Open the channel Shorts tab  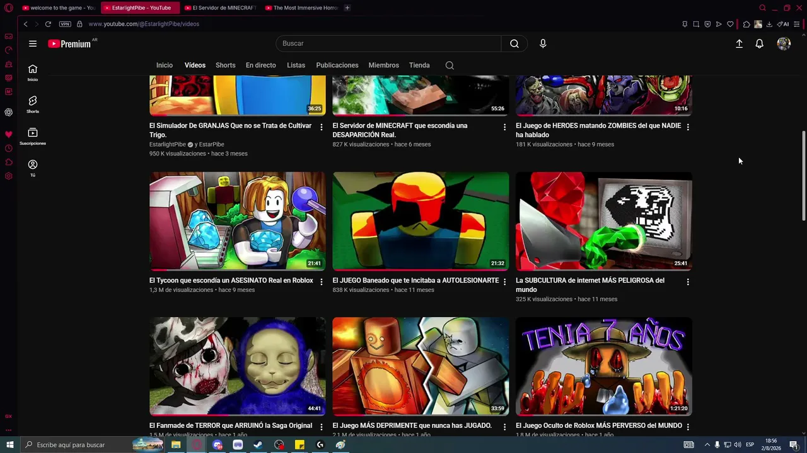click(225, 65)
